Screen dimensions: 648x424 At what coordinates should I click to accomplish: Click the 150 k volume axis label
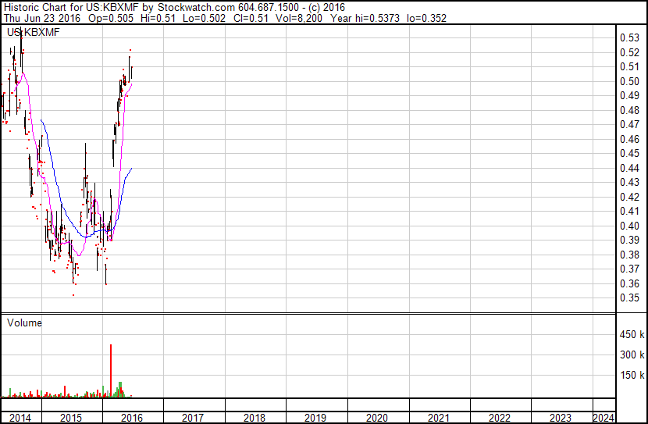(632, 375)
